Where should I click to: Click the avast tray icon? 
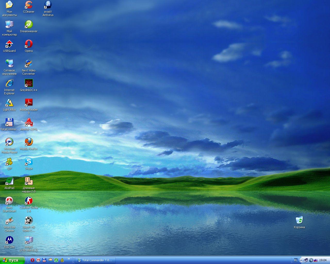tap(311, 260)
